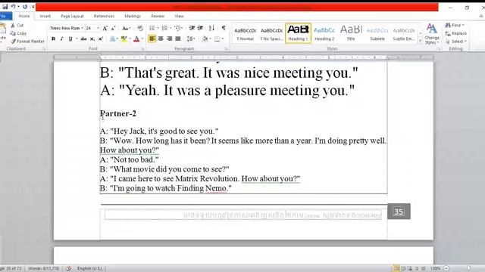Grow the font size
This screenshot has height=272, width=485.
tap(105, 29)
